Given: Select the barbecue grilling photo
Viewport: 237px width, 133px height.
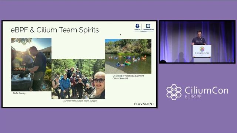Looking at the screenshot, I should [31, 65].
